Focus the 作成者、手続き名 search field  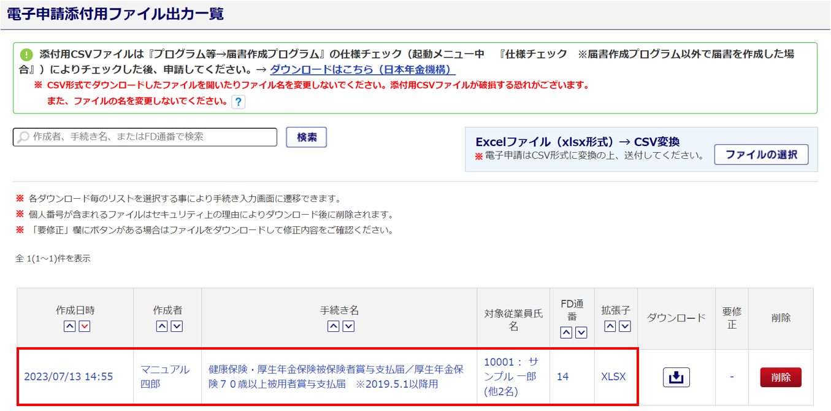point(145,137)
